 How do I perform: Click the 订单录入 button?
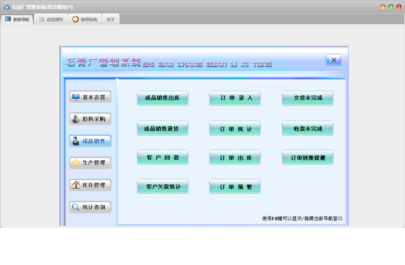pyautogui.click(x=235, y=98)
